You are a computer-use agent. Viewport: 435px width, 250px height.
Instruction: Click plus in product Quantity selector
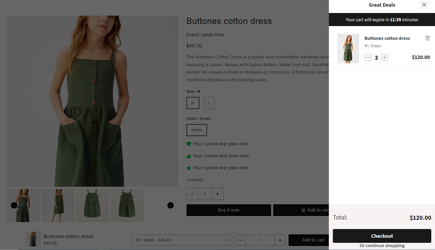tap(217, 194)
